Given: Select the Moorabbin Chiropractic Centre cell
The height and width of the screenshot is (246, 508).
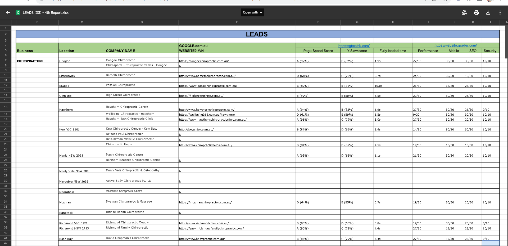Looking at the screenshot, I should (x=142, y=191).
